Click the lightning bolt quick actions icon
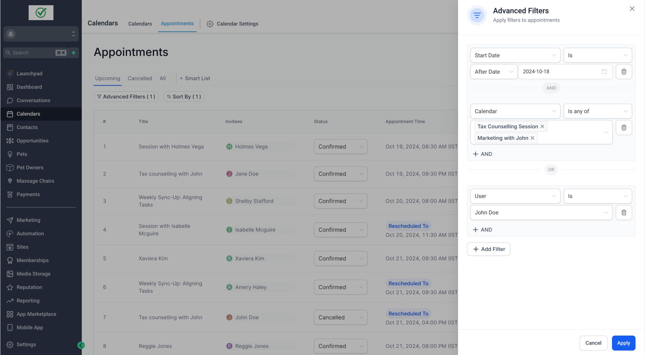 74,53
